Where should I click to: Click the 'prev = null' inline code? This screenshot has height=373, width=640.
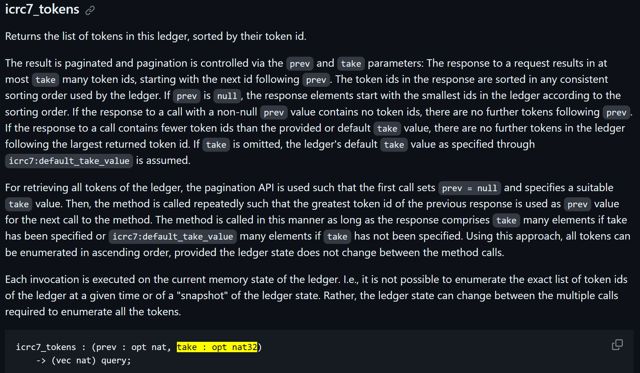tap(469, 188)
